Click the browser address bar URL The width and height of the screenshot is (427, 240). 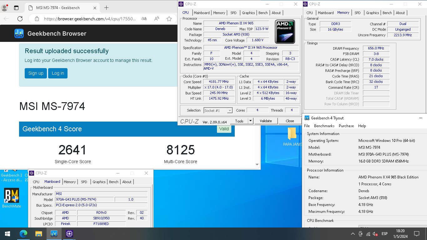pyautogui.click(x=90, y=19)
